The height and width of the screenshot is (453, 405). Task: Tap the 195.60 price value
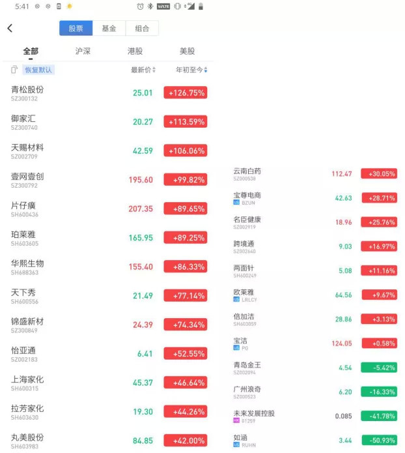[141, 180]
